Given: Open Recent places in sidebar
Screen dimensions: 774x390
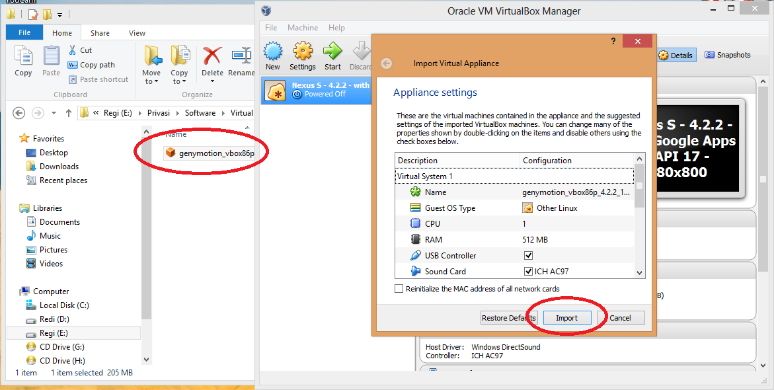Looking at the screenshot, I should (x=57, y=180).
